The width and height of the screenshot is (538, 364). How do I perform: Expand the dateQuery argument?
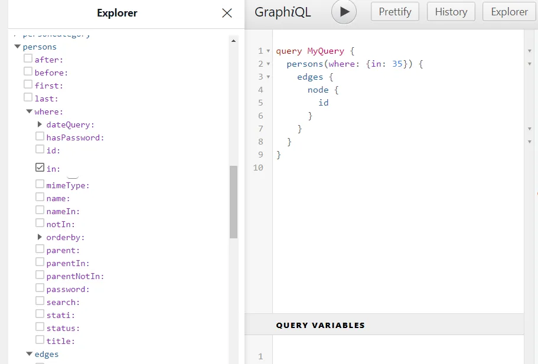point(40,124)
